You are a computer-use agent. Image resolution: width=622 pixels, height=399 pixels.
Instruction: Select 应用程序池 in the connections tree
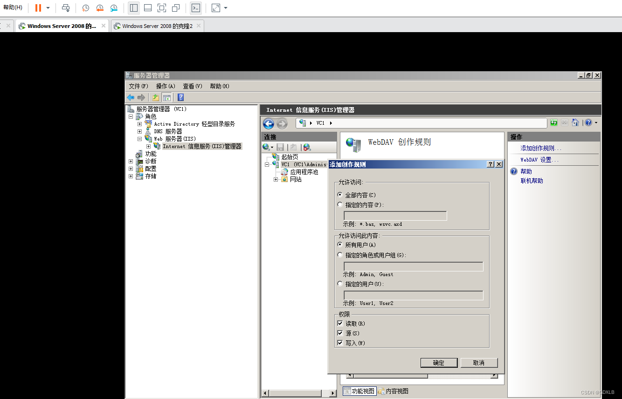point(304,172)
